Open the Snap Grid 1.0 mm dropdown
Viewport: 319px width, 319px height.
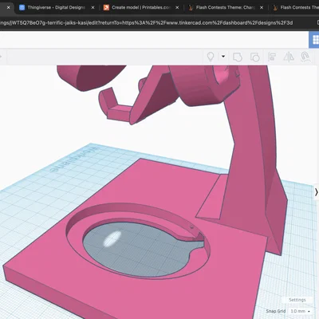click(301, 311)
